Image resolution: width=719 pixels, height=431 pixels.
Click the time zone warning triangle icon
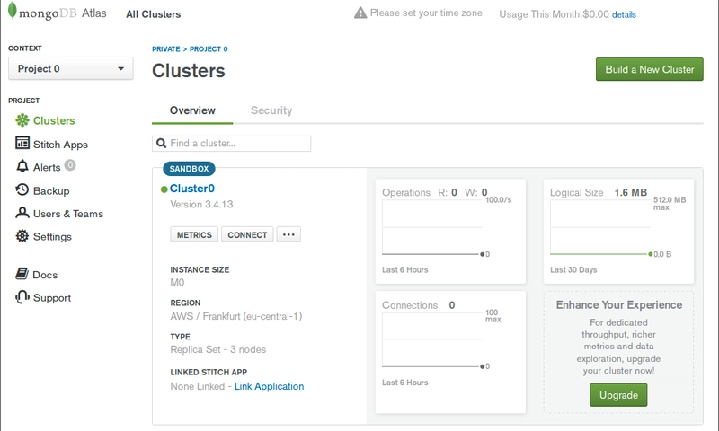pos(360,13)
